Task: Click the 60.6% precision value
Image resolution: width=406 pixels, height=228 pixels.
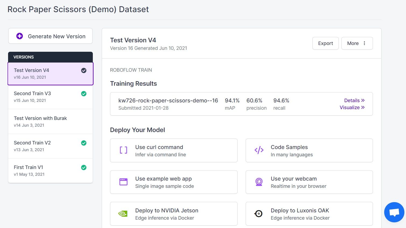Action: pyautogui.click(x=254, y=101)
